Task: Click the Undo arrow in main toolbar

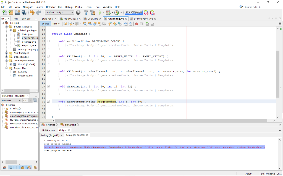Action: pos(32,12)
